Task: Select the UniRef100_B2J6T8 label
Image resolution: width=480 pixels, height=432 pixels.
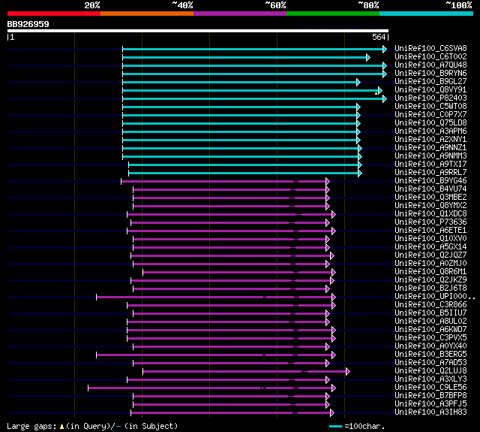Action: click(x=430, y=289)
